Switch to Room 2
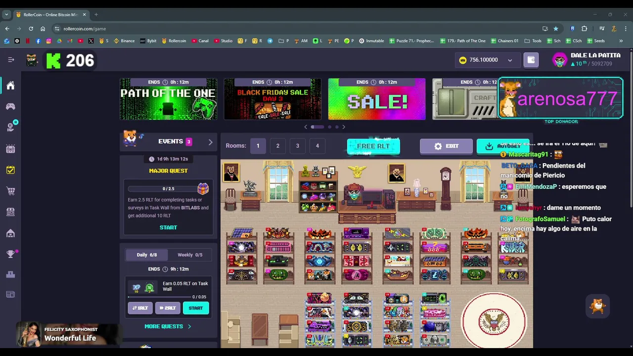This screenshot has height=356, width=633. (278, 146)
